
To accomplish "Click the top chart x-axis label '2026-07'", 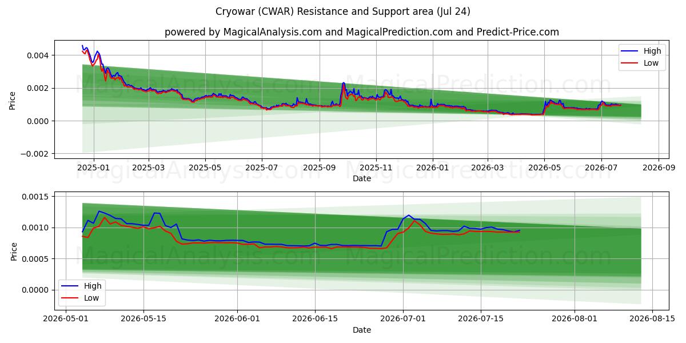I will point(601,167).
